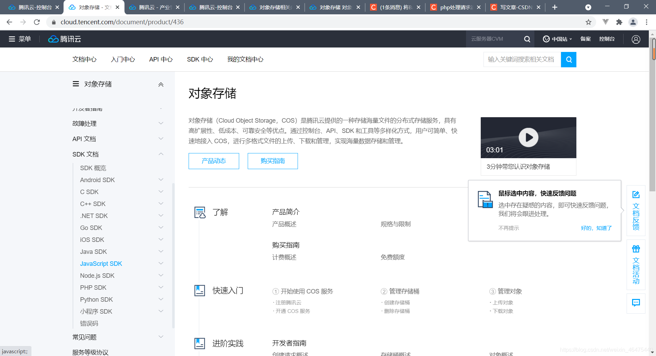Select 错误码 in sidebar
This screenshot has height=356, width=656.
point(89,323)
